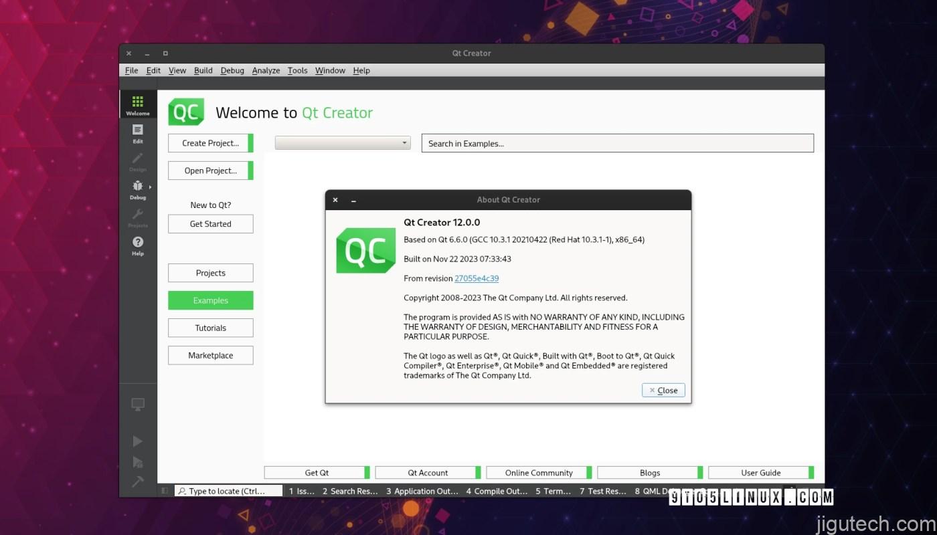Click the 'Built on Nov 22 2023' line

(x=457, y=259)
